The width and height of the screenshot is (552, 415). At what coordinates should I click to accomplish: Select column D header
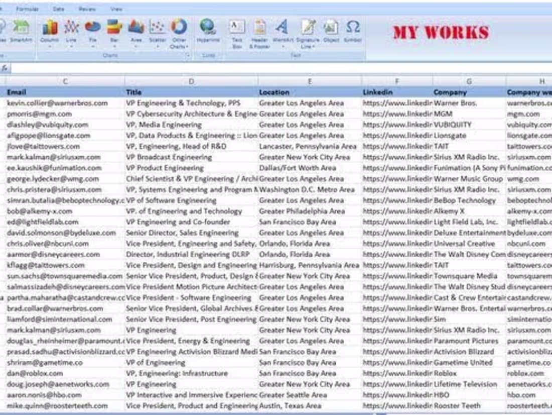tap(191, 81)
